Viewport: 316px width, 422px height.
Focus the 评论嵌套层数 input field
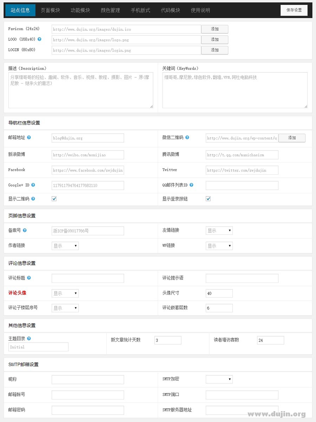pos(219,308)
